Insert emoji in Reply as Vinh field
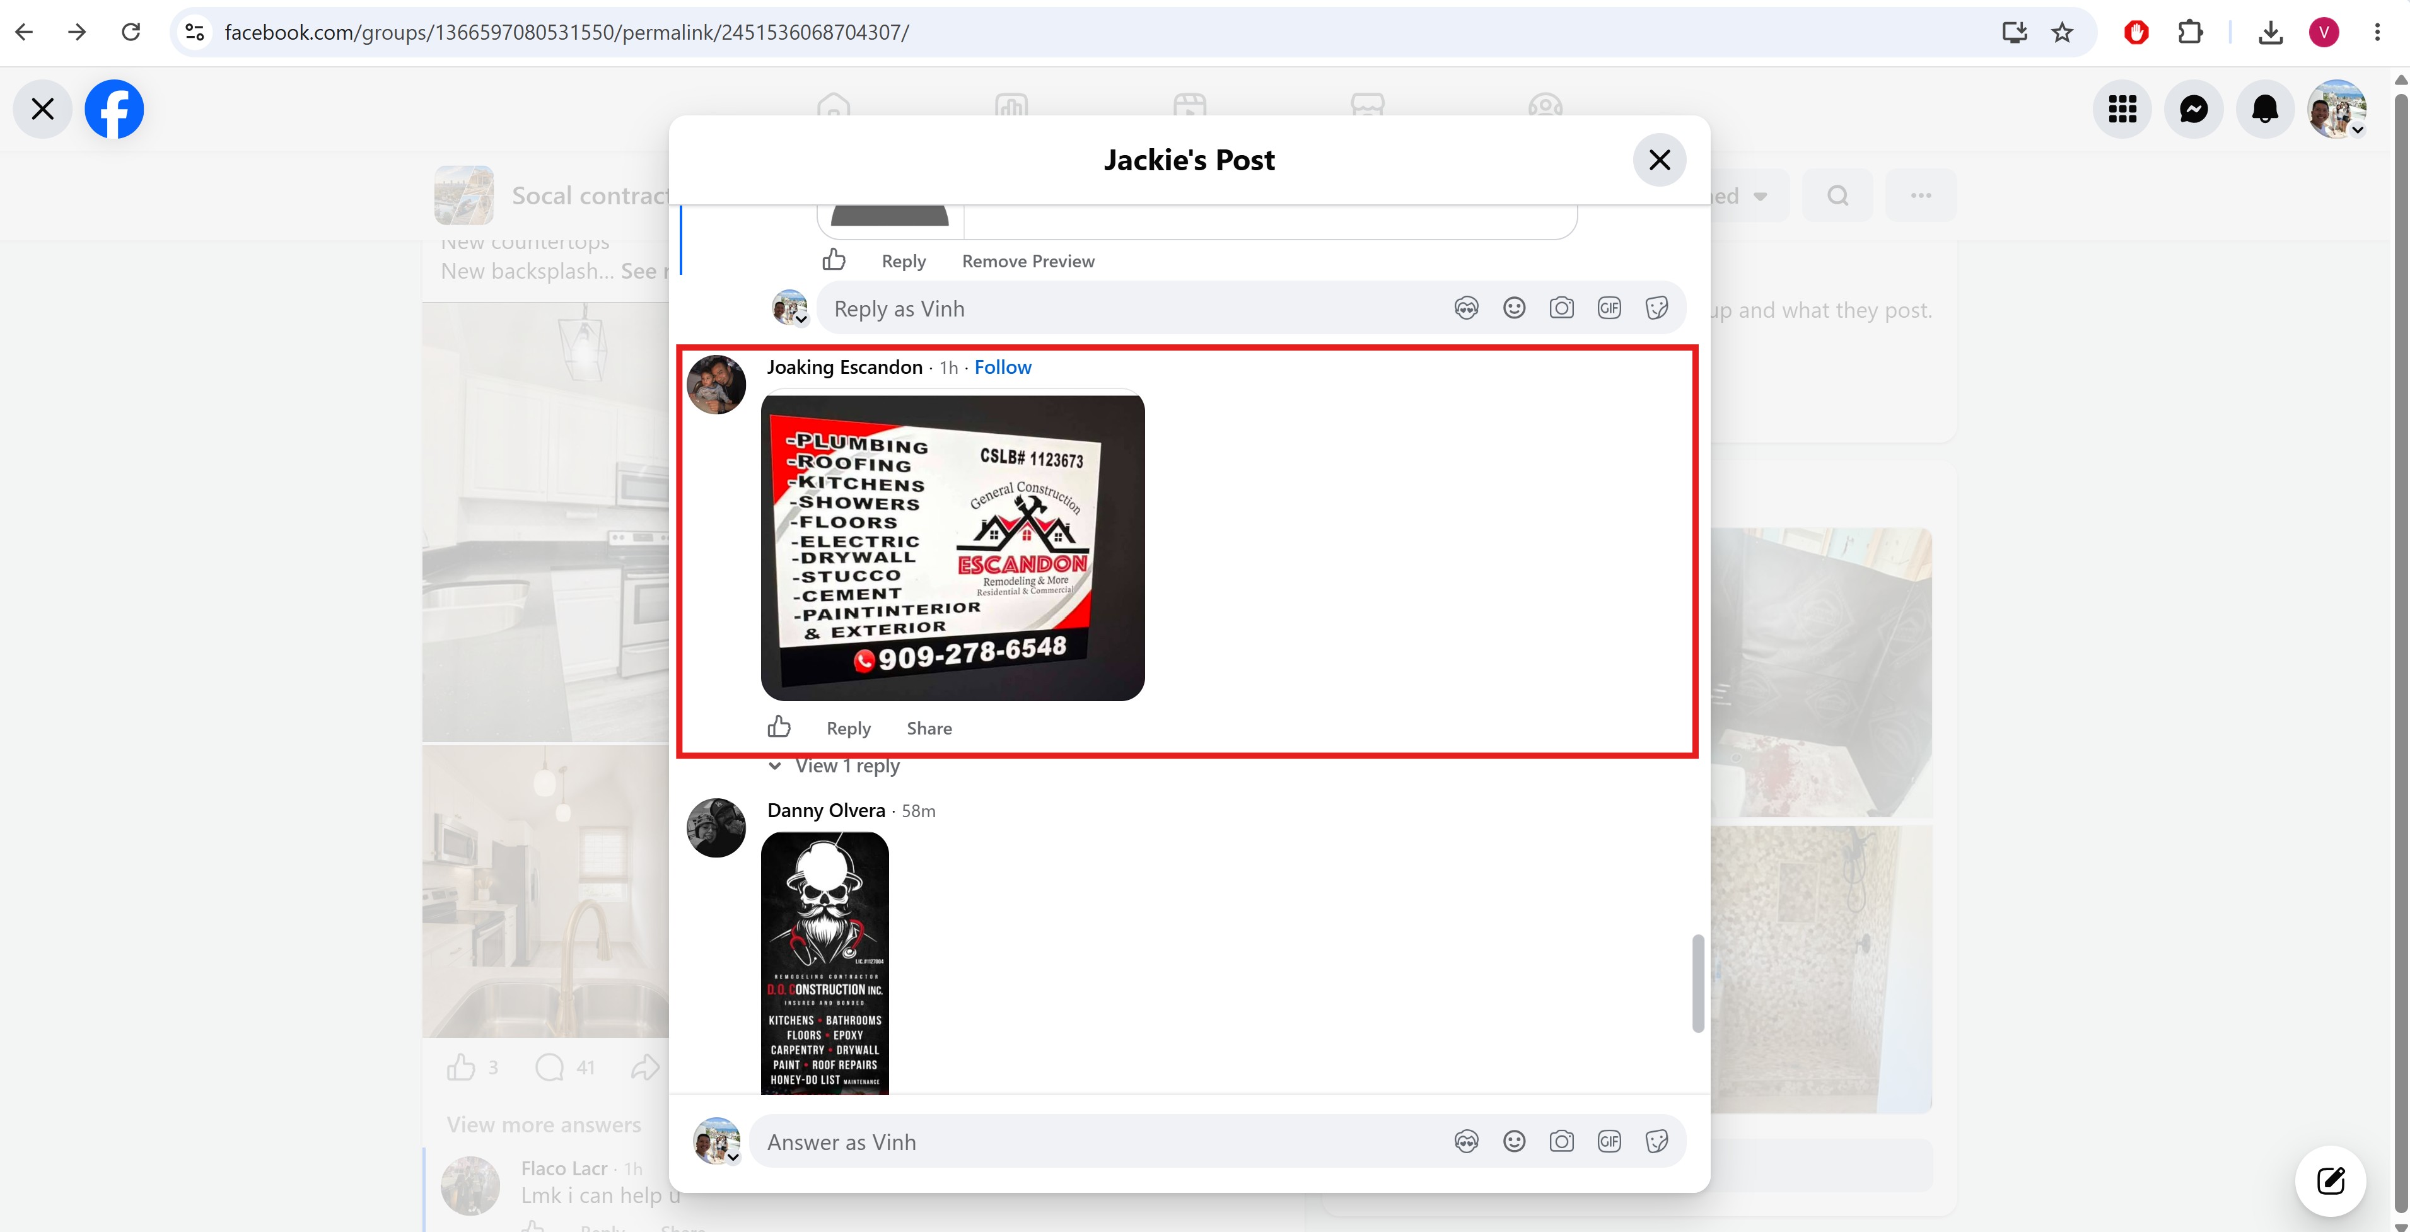Viewport: 2410px width, 1232px height. pyautogui.click(x=1514, y=308)
